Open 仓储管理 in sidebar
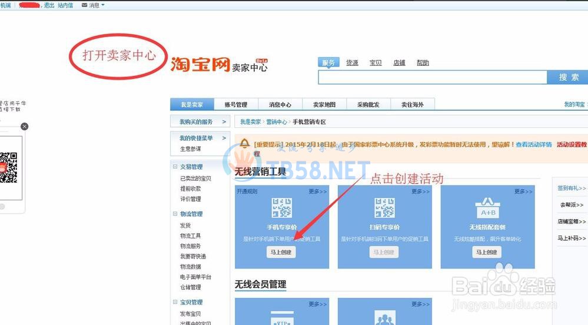The width and height of the screenshot is (588, 325). coord(191,287)
